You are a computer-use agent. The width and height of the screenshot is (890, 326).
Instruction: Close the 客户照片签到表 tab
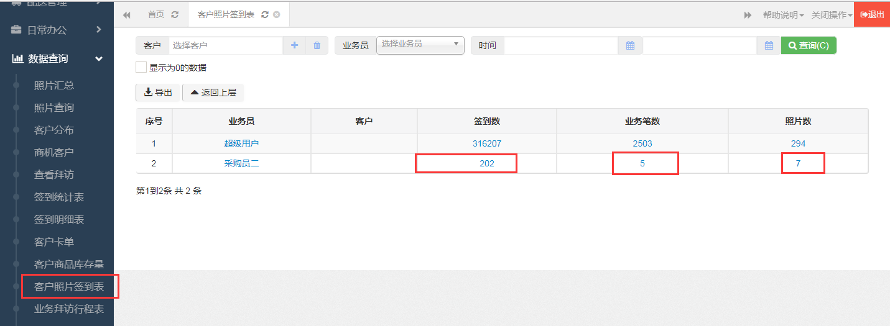[x=277, y=14]
